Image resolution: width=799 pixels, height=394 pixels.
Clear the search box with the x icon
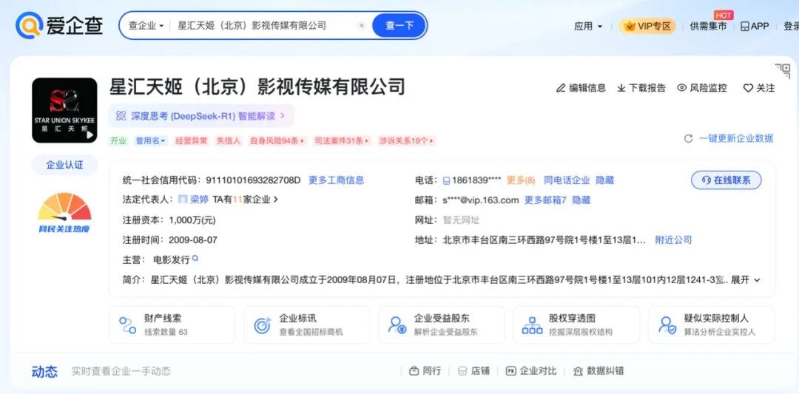coord(361,25)
